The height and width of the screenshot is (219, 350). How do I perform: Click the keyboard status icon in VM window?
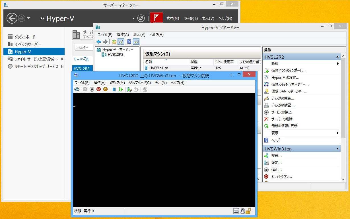tap(236, 211)
